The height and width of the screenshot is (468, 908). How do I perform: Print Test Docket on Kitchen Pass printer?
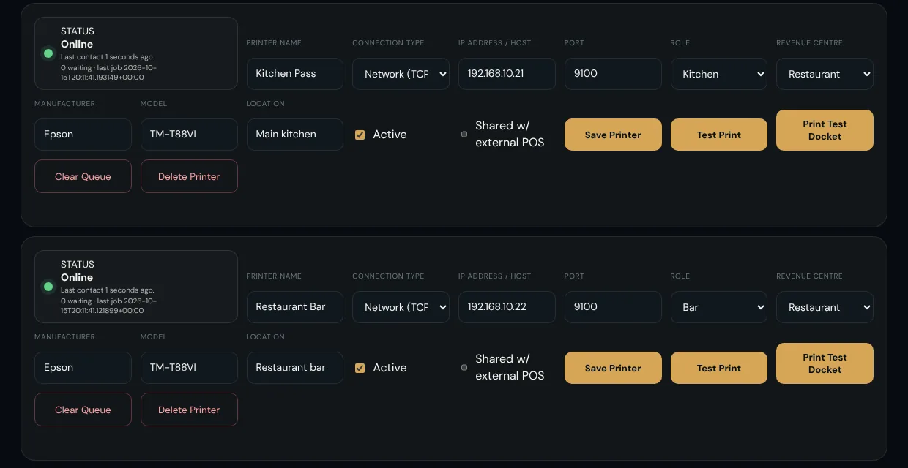pyautogui.click(x=825, y=130)
